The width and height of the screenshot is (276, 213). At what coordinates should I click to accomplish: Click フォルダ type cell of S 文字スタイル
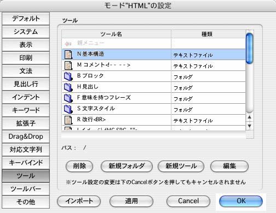pyautogui.click(x=208, y=109)
